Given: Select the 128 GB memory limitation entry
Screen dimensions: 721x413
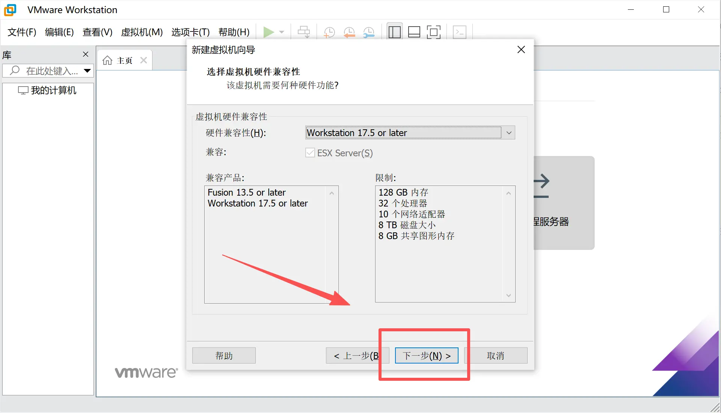Looking at the screenshot, I should tap(403, 192).
